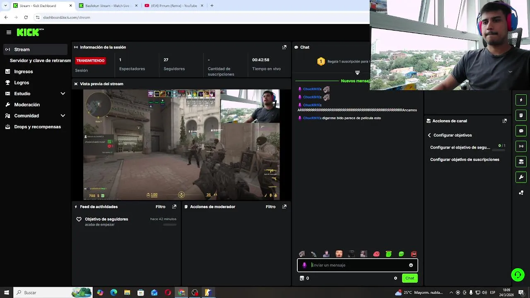Toggle the channel actions widget in right rail

pos(521,161)
